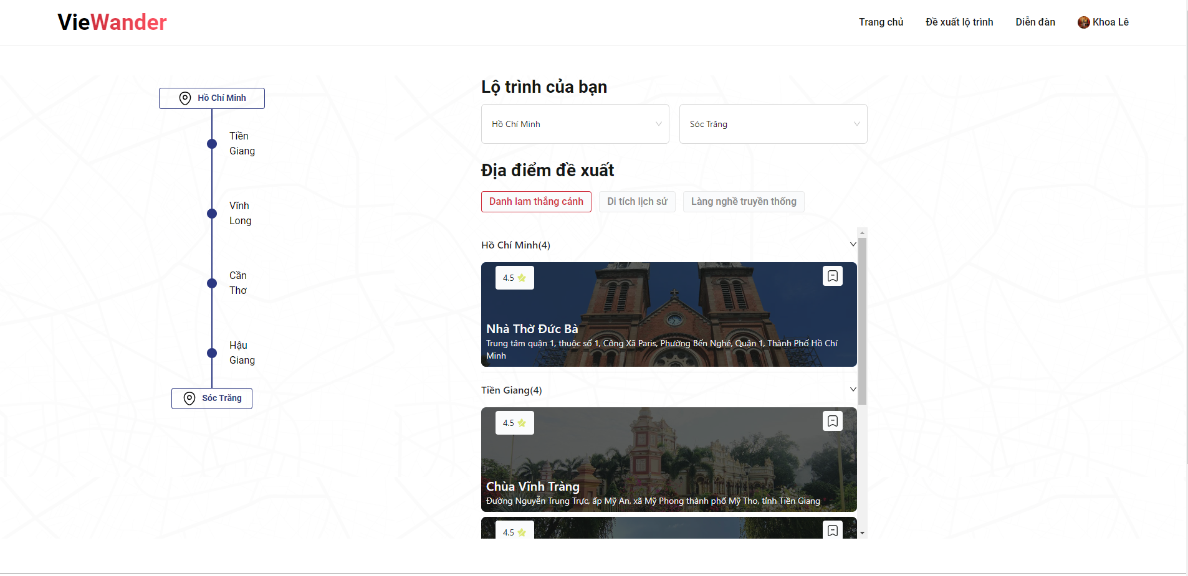Go to Diễn đàn in the navigation bar
The height and width of the screenshot is (576, 1188).
(x=1034, y=22)
